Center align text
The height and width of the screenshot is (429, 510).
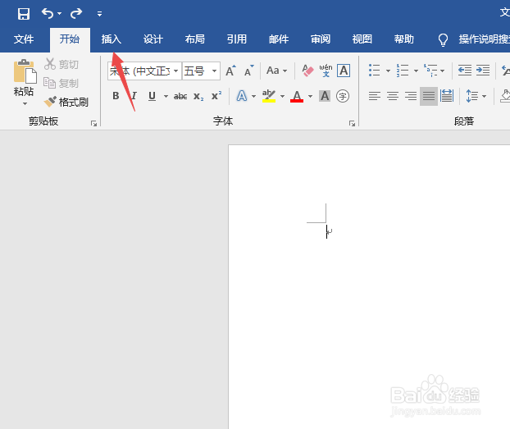coord(393,96)
